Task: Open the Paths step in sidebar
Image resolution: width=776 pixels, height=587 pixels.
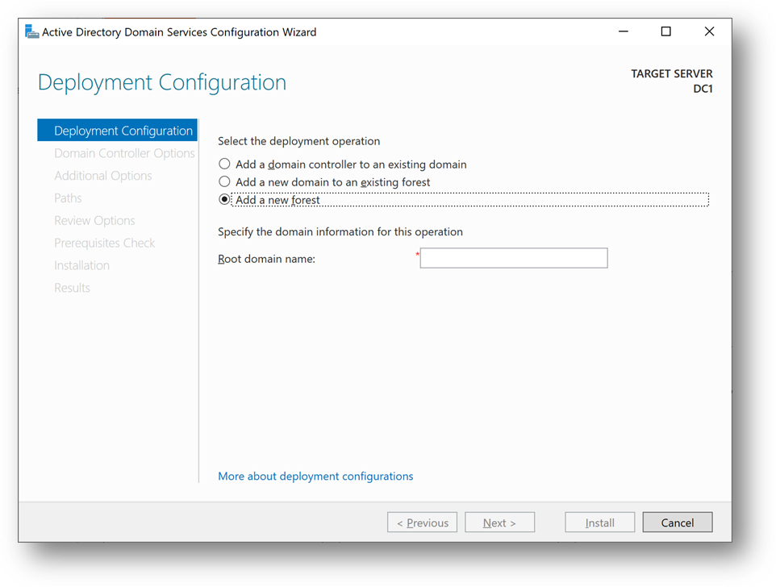Action: (x=68, y=198)
